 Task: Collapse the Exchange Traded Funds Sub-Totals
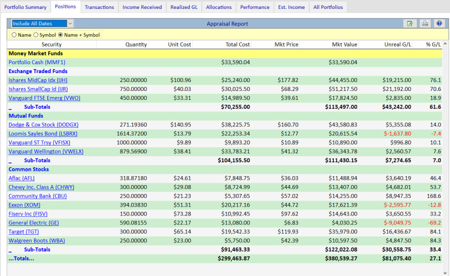coord(10,107)
